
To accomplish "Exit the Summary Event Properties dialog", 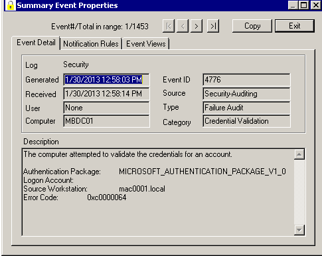I will coord(295,26).
